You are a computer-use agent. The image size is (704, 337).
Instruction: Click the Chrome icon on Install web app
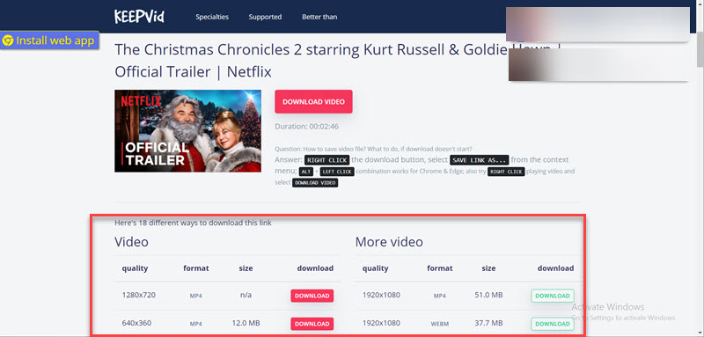[8, 40]
